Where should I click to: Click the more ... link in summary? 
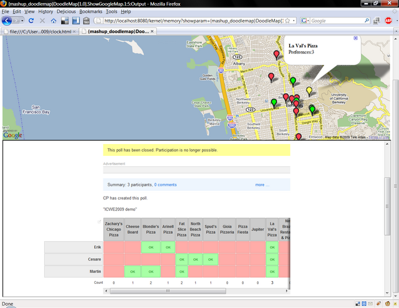click(x=262, y=185)
